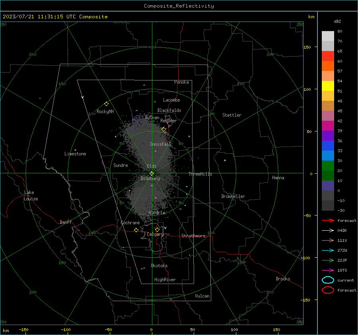Viewport: 358px width, 335px height.
Task: Click the Lake Louise label
Action: [31, 196]
